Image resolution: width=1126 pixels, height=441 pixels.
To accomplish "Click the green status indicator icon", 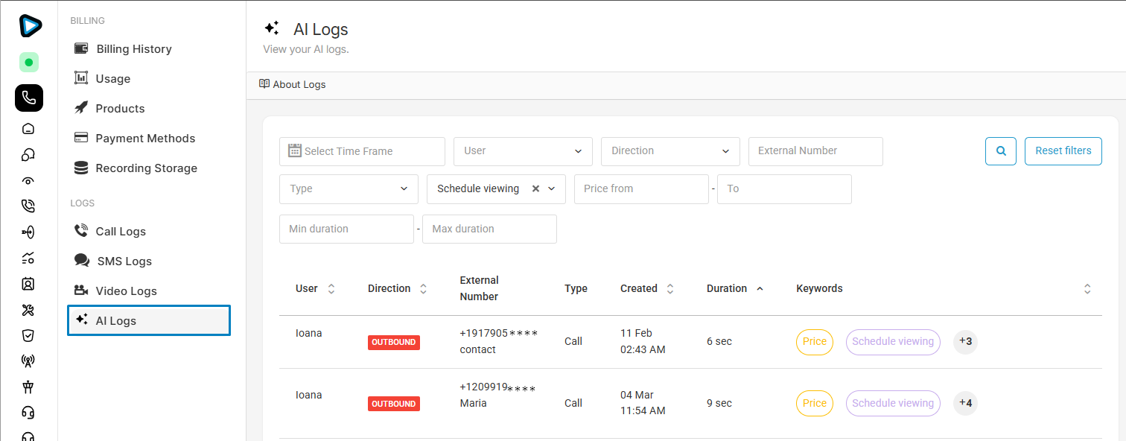I will (x=28, y=63).
